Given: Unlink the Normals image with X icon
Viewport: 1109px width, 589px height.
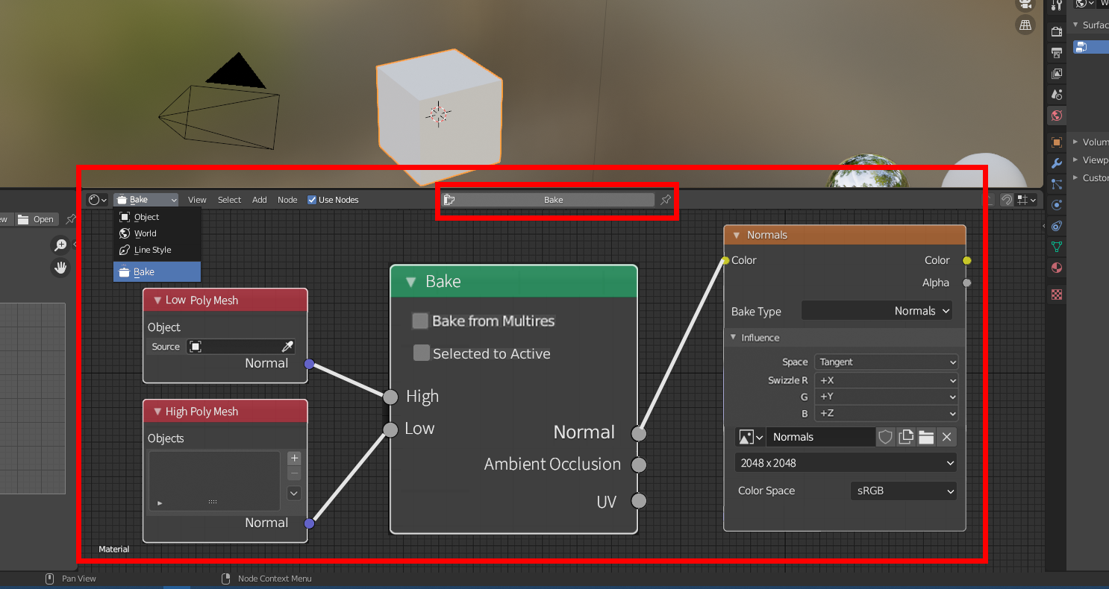Looking at the screenshot, I should (946, 437).
